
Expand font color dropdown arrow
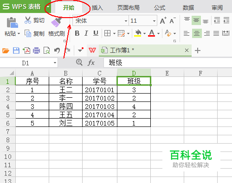(158, 33)
